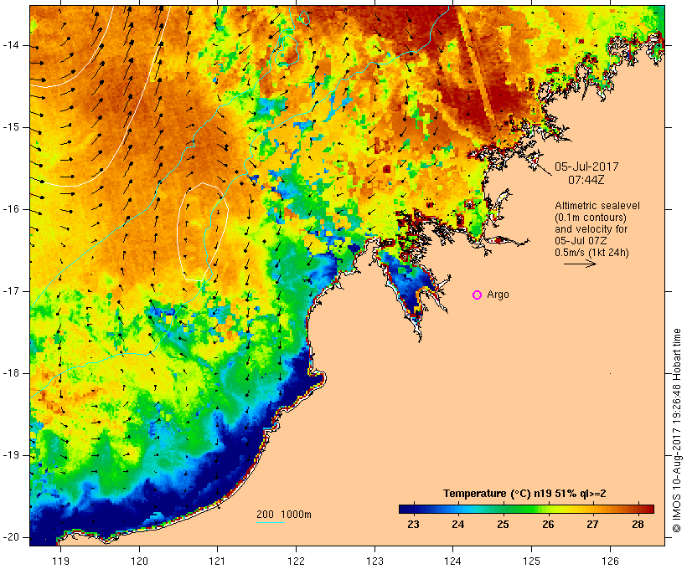Click the IMOS copyright timestamp vertical text

coord(677,430)
